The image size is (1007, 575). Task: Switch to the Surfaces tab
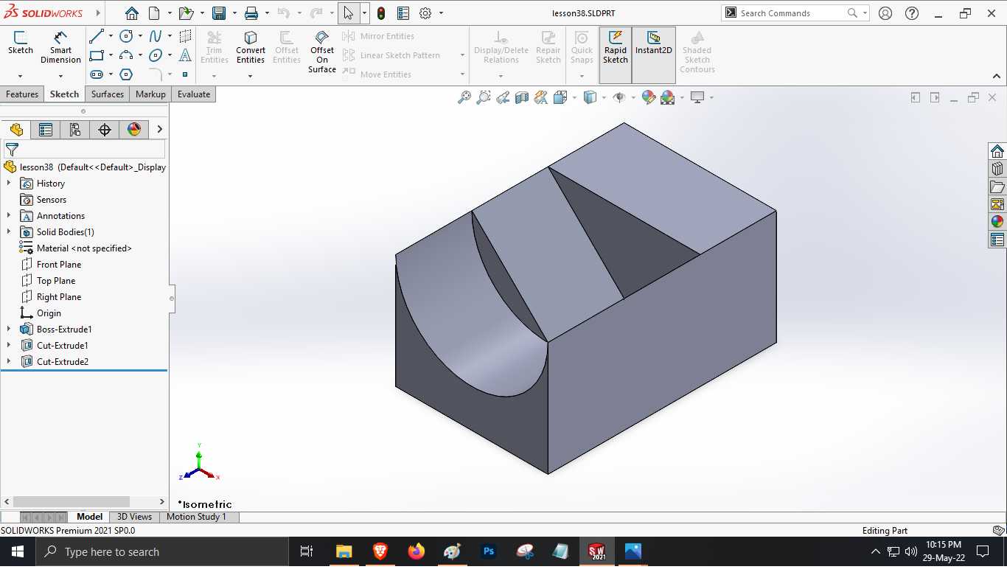pyautogui.click(x=108, y=94)
